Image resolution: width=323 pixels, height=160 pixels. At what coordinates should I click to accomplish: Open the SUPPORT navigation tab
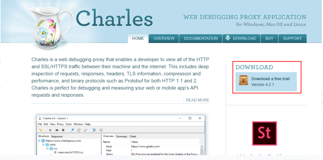[x=292, y=38]
